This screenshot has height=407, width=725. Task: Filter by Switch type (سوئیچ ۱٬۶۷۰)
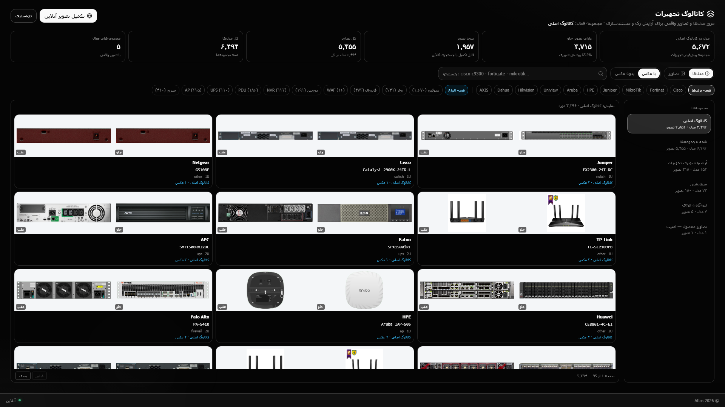pyautogui.click(x=426, y=90)
